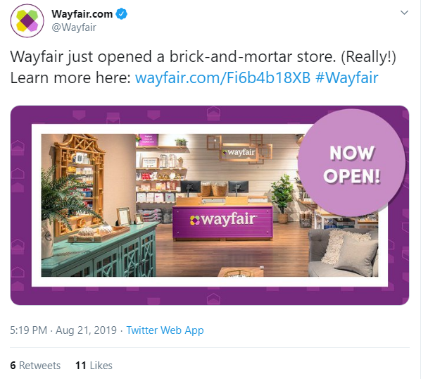Visit the @Wayfair handle

[x=74, y=27]
